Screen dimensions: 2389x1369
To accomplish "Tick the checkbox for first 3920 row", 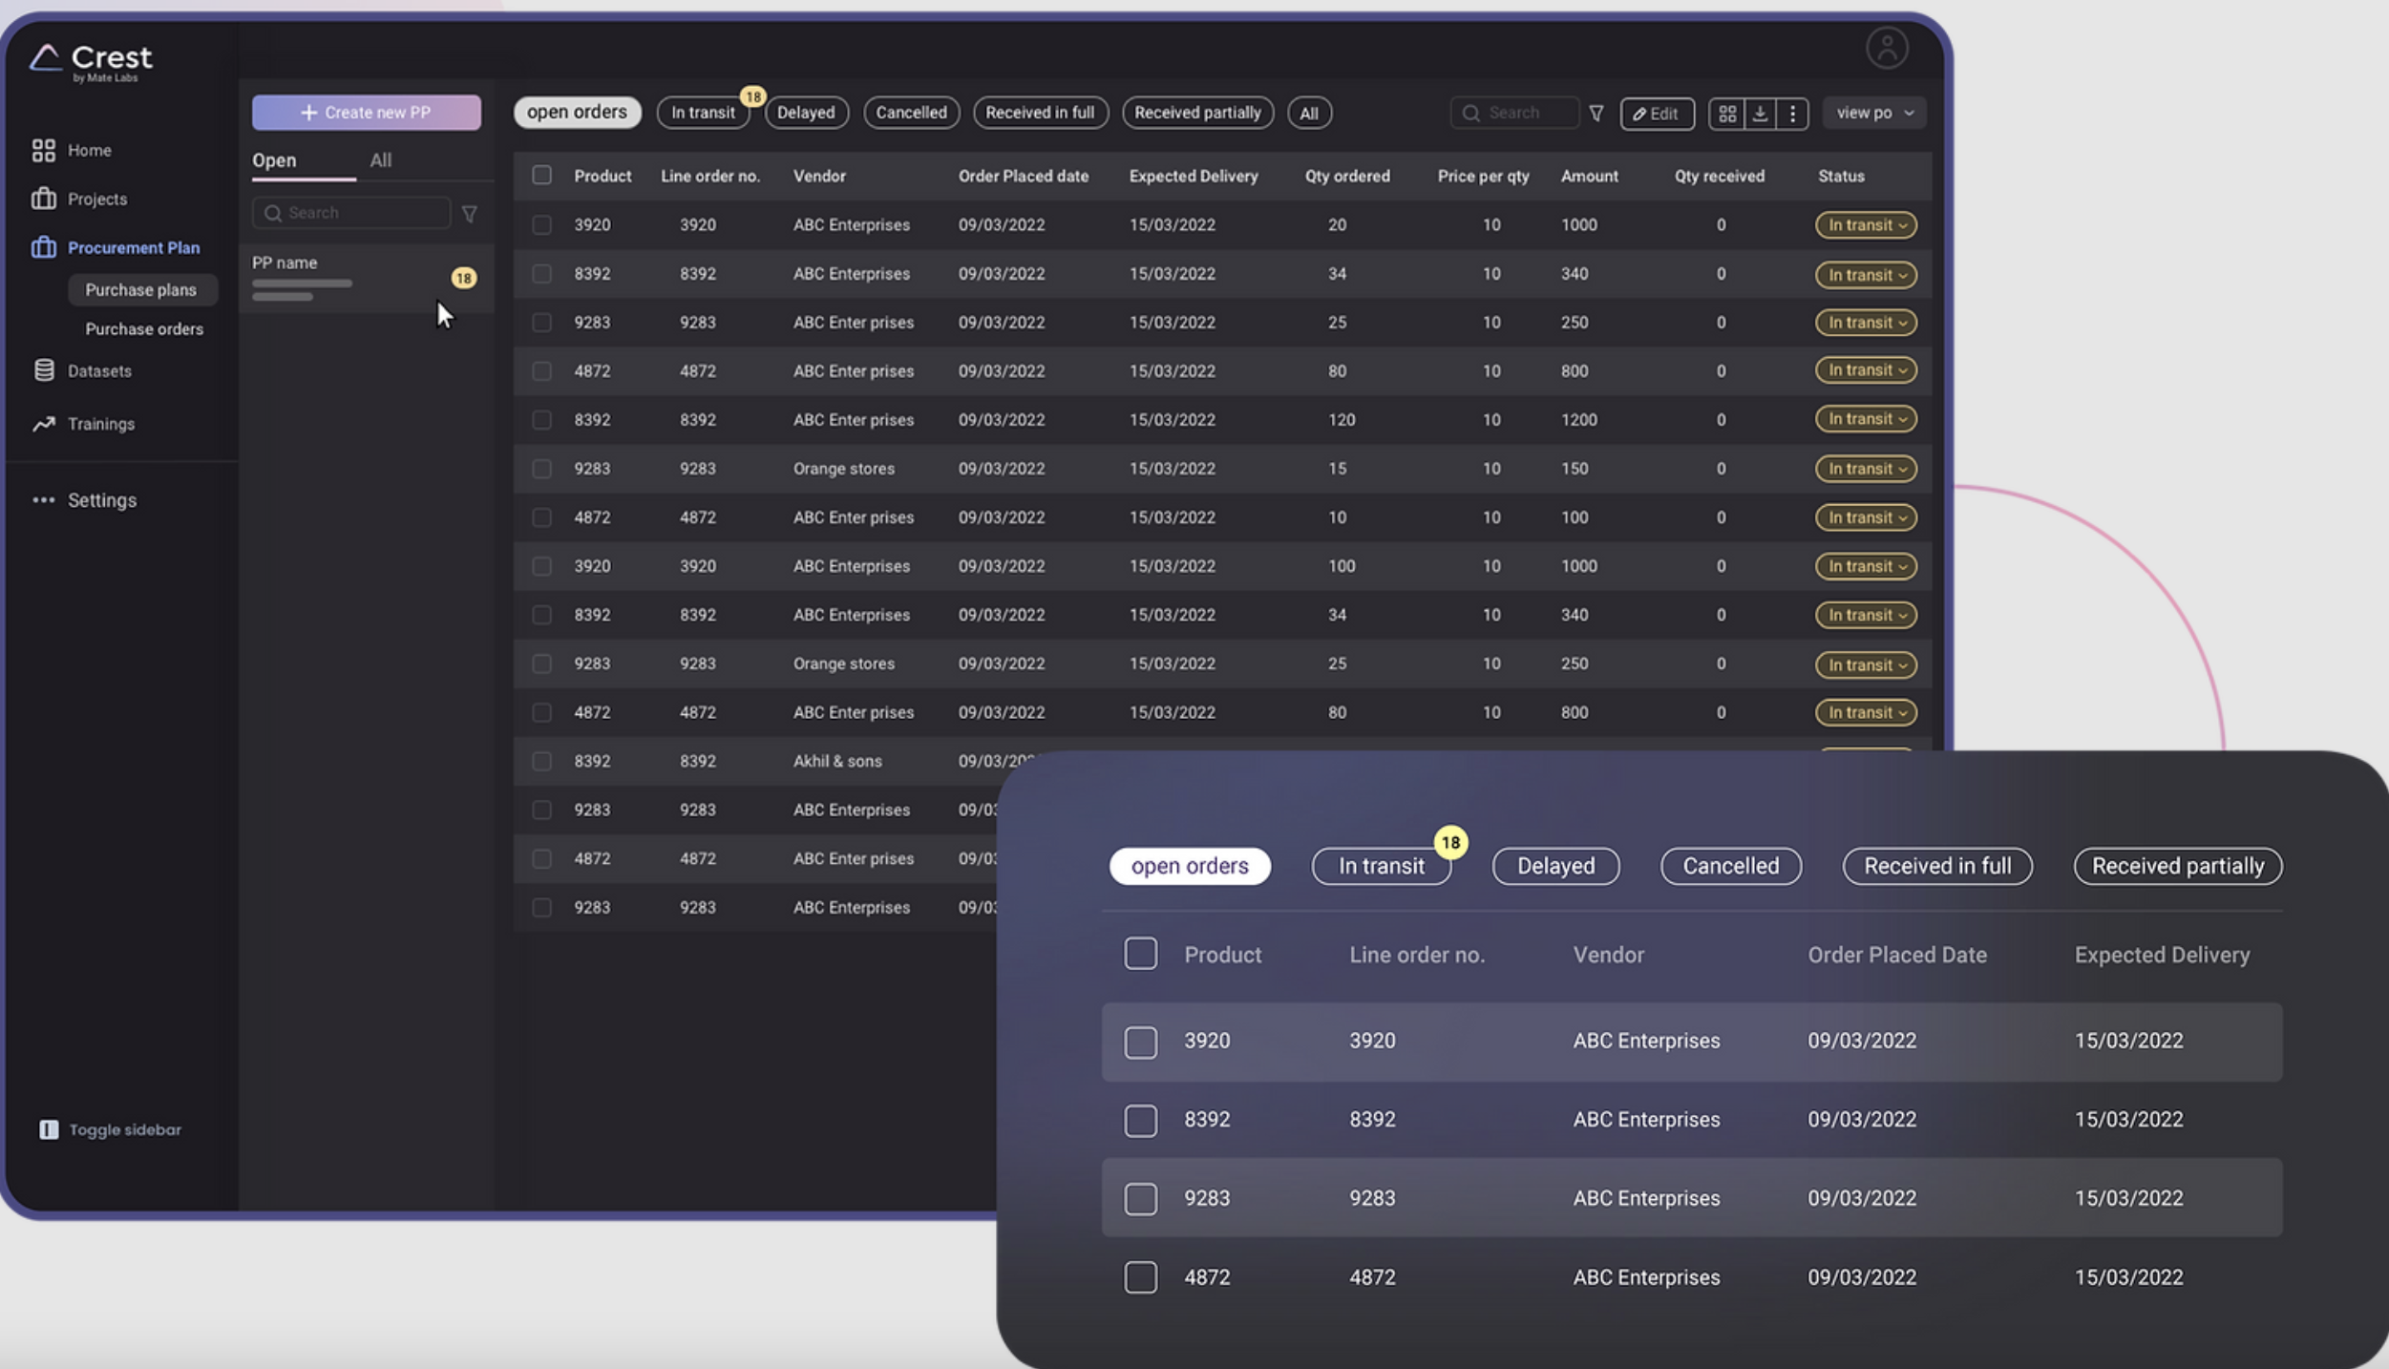I will 541,224.
